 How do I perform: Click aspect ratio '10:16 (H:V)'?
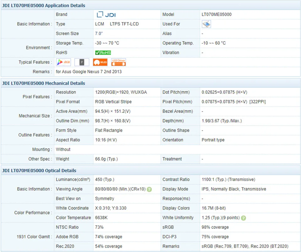(106, 140)
